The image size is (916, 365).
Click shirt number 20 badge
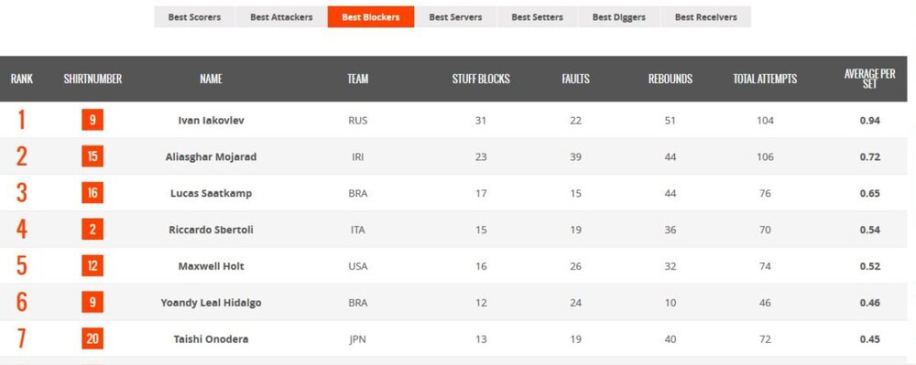point(93,339)
